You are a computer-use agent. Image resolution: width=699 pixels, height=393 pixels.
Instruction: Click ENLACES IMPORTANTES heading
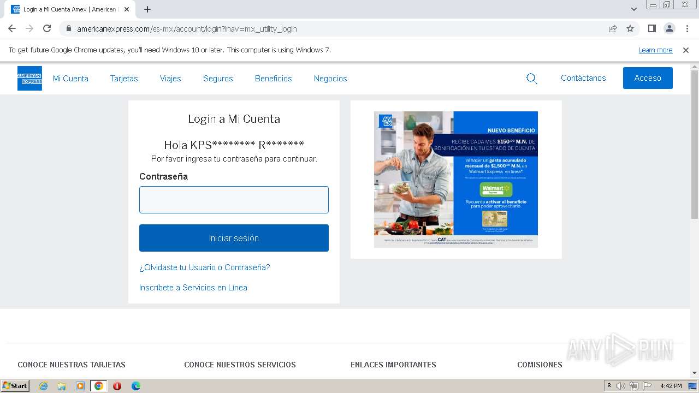(x=393, y=365)
